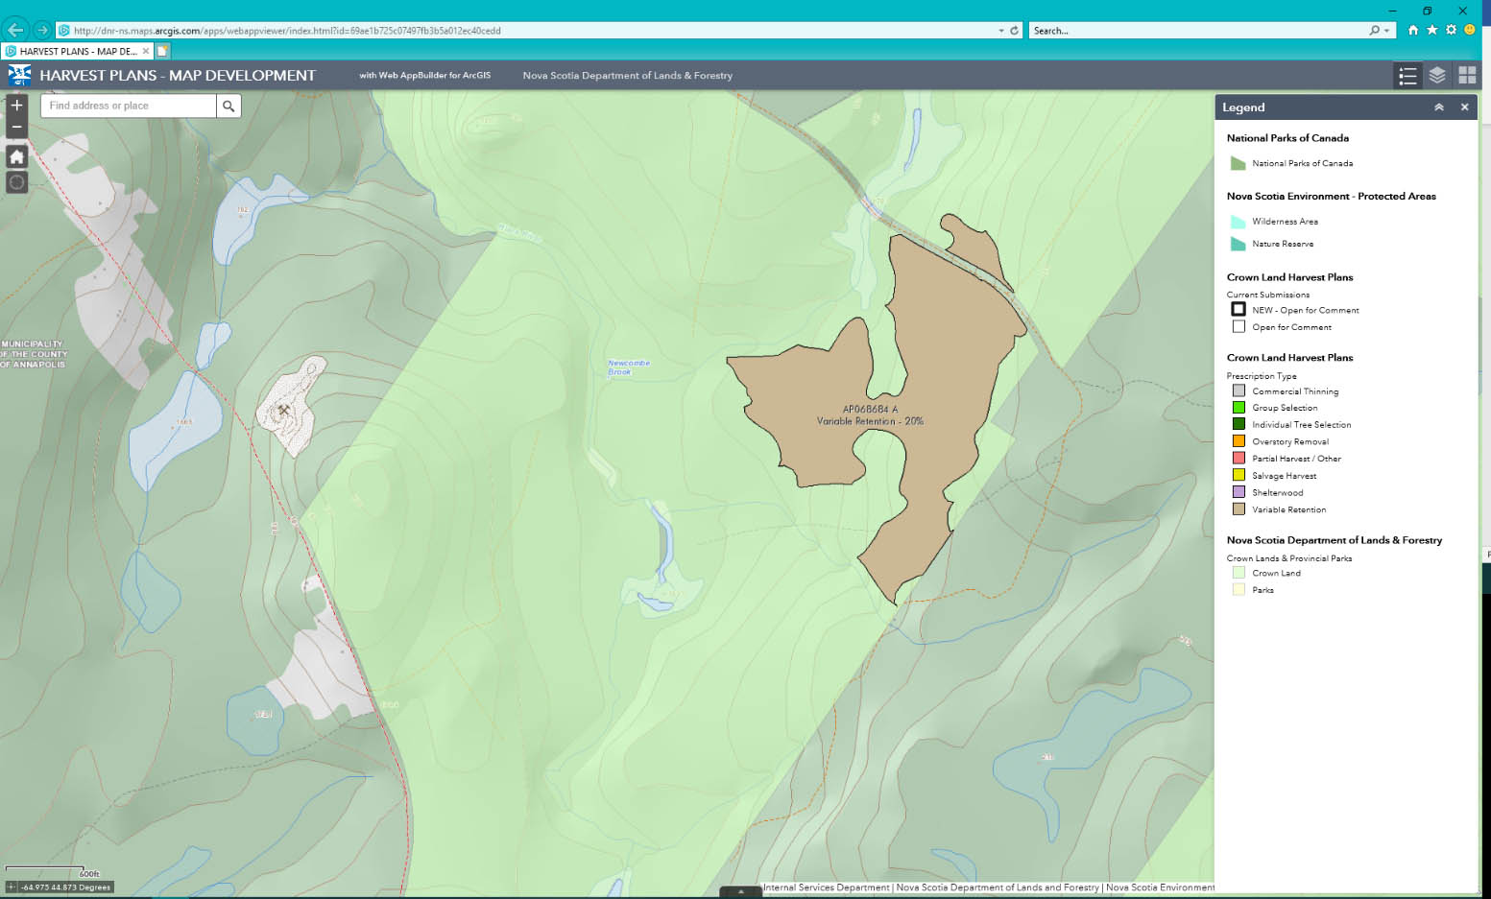Zoom in using the plus button
Screen dimensions: 1491x899
click(x=16, y=105)
